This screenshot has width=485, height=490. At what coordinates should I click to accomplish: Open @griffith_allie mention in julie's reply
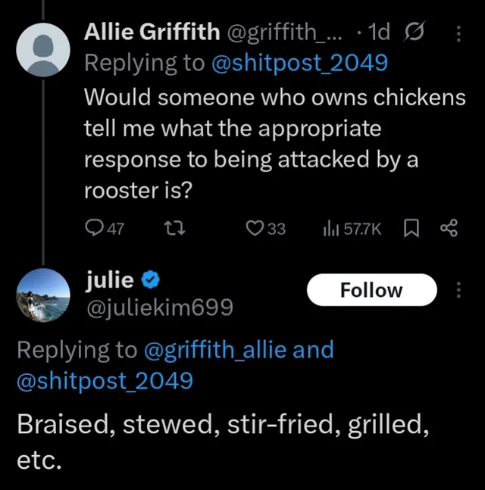215,350
